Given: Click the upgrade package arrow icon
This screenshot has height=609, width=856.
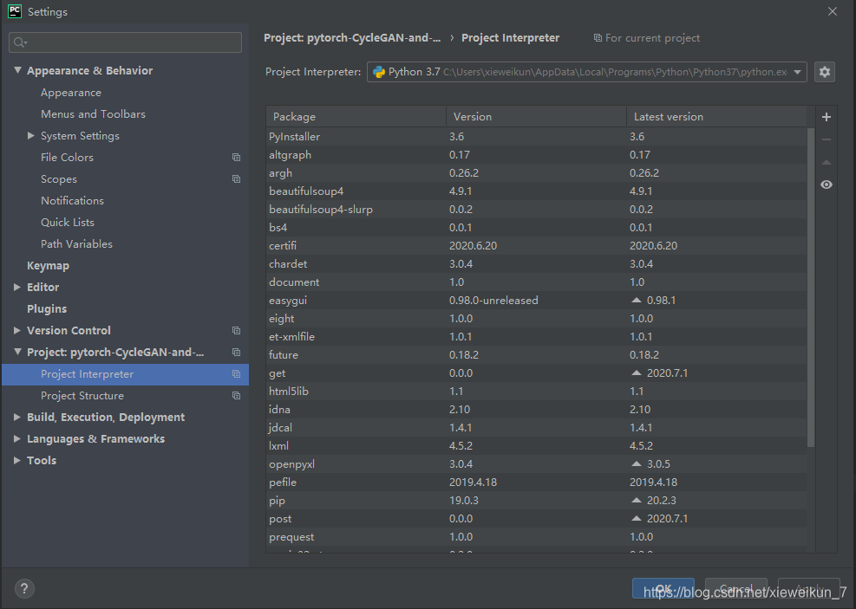Looking at the screenshot, I should (x=826, y=162).
